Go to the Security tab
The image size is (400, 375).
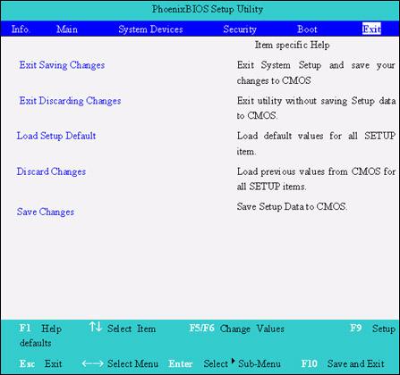[x=240, y=29]
